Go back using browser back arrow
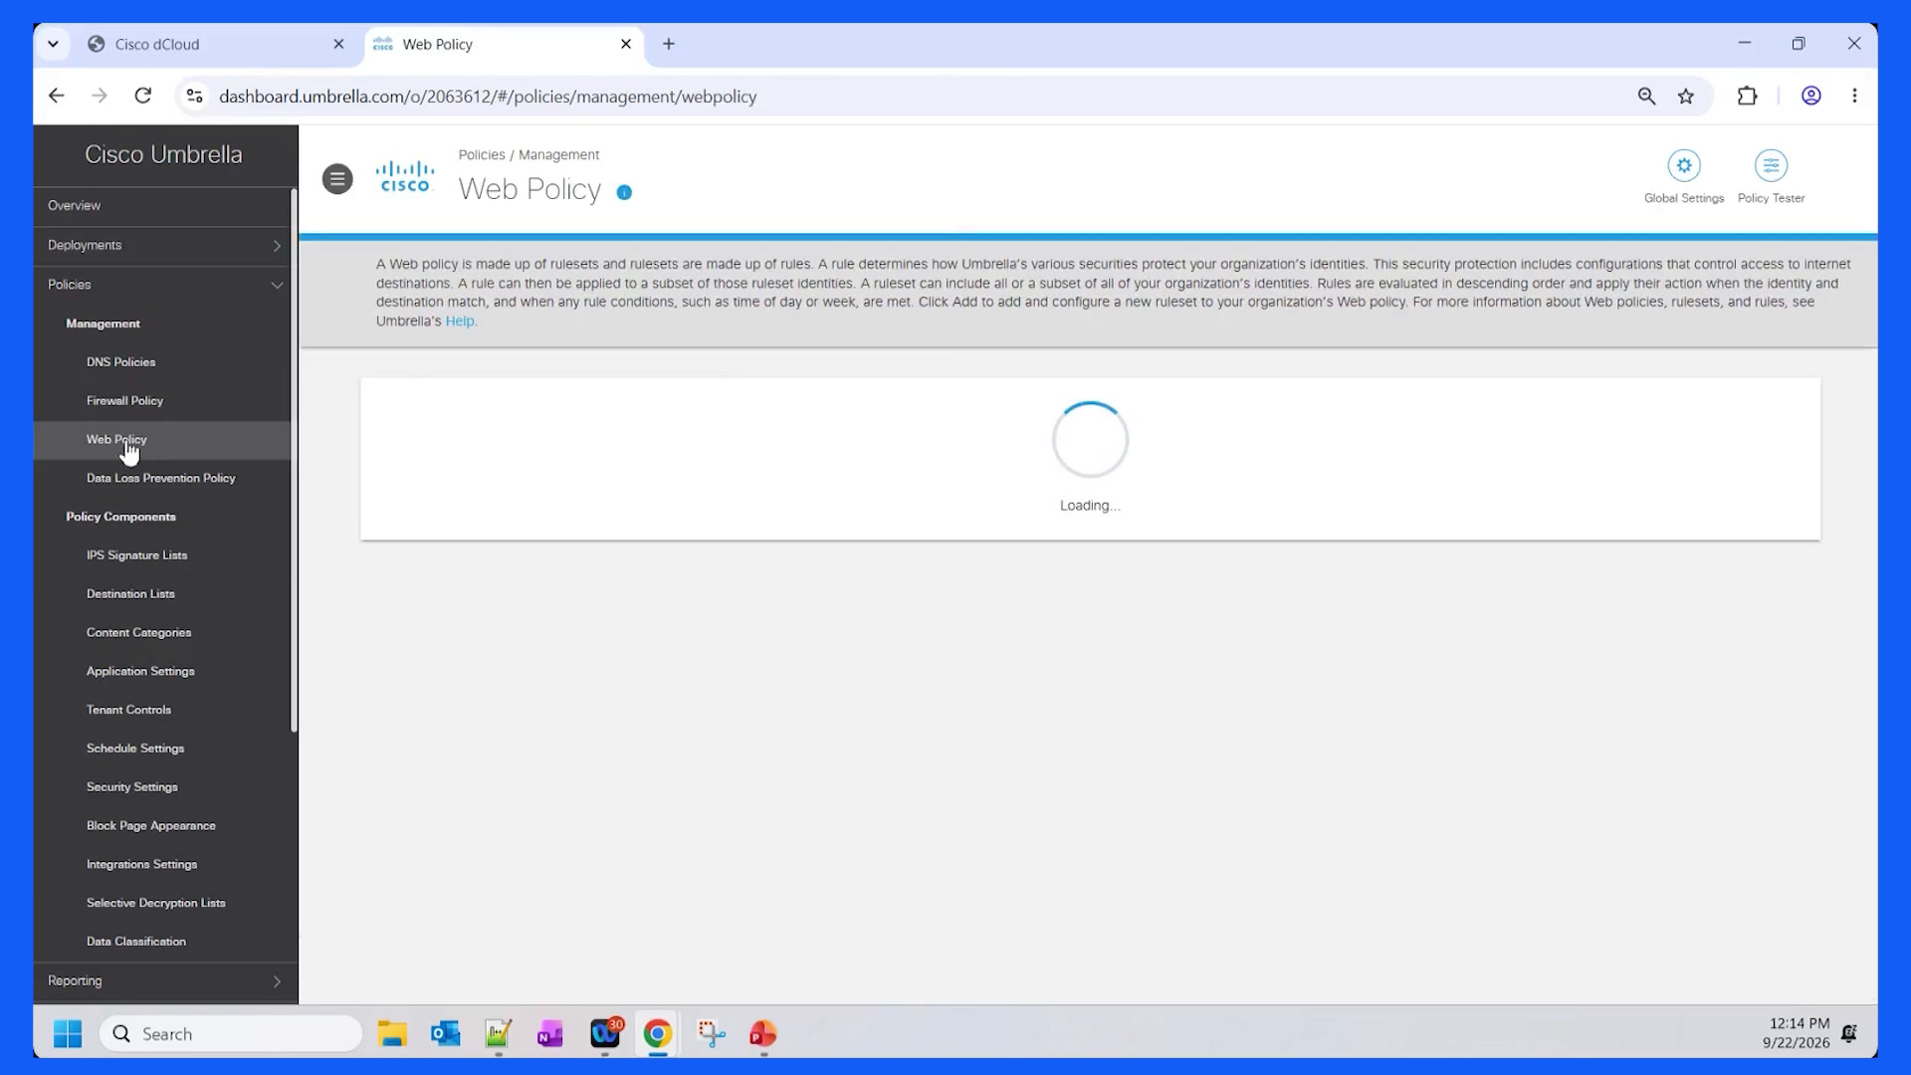Screen dimensions: 1911x1075 57,97
